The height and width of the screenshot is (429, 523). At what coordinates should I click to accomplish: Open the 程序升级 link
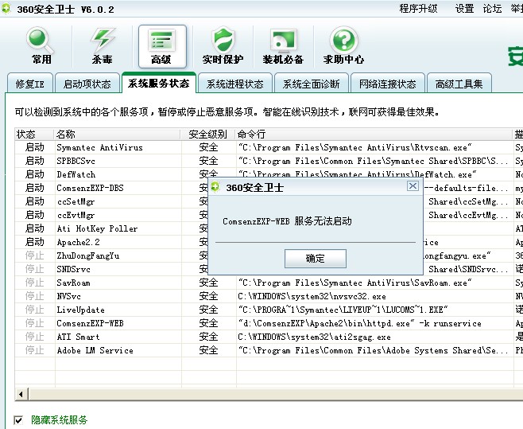pos(418,8)
